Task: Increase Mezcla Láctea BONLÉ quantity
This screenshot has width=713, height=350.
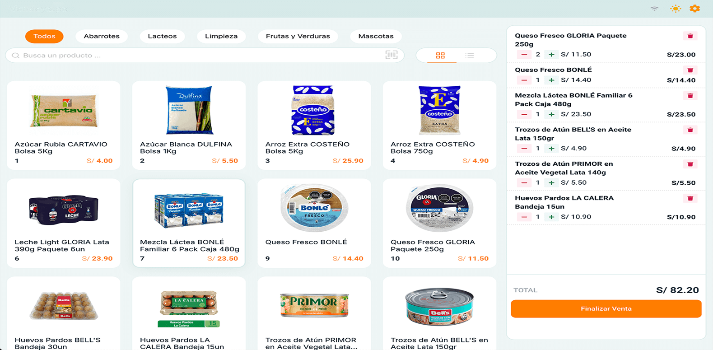Action: tap(551, 114)
